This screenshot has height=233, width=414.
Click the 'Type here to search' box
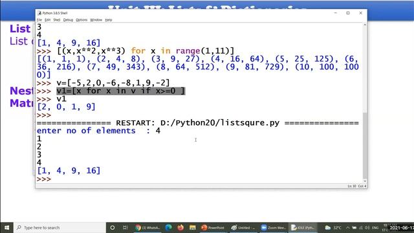click(x=60, y=227)
